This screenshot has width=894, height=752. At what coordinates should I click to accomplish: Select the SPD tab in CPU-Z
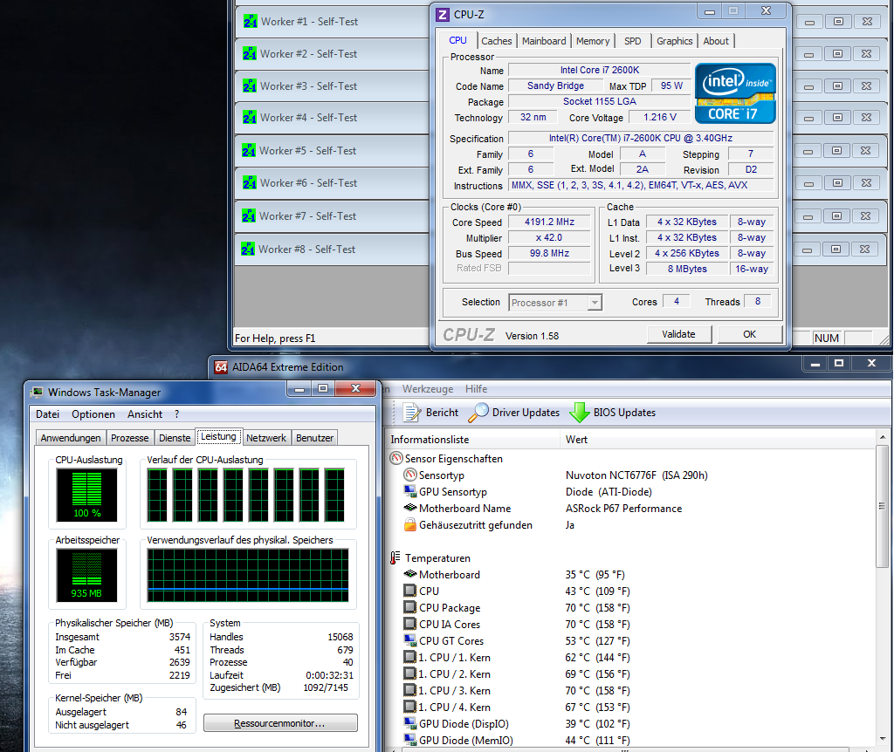(633, 41)
